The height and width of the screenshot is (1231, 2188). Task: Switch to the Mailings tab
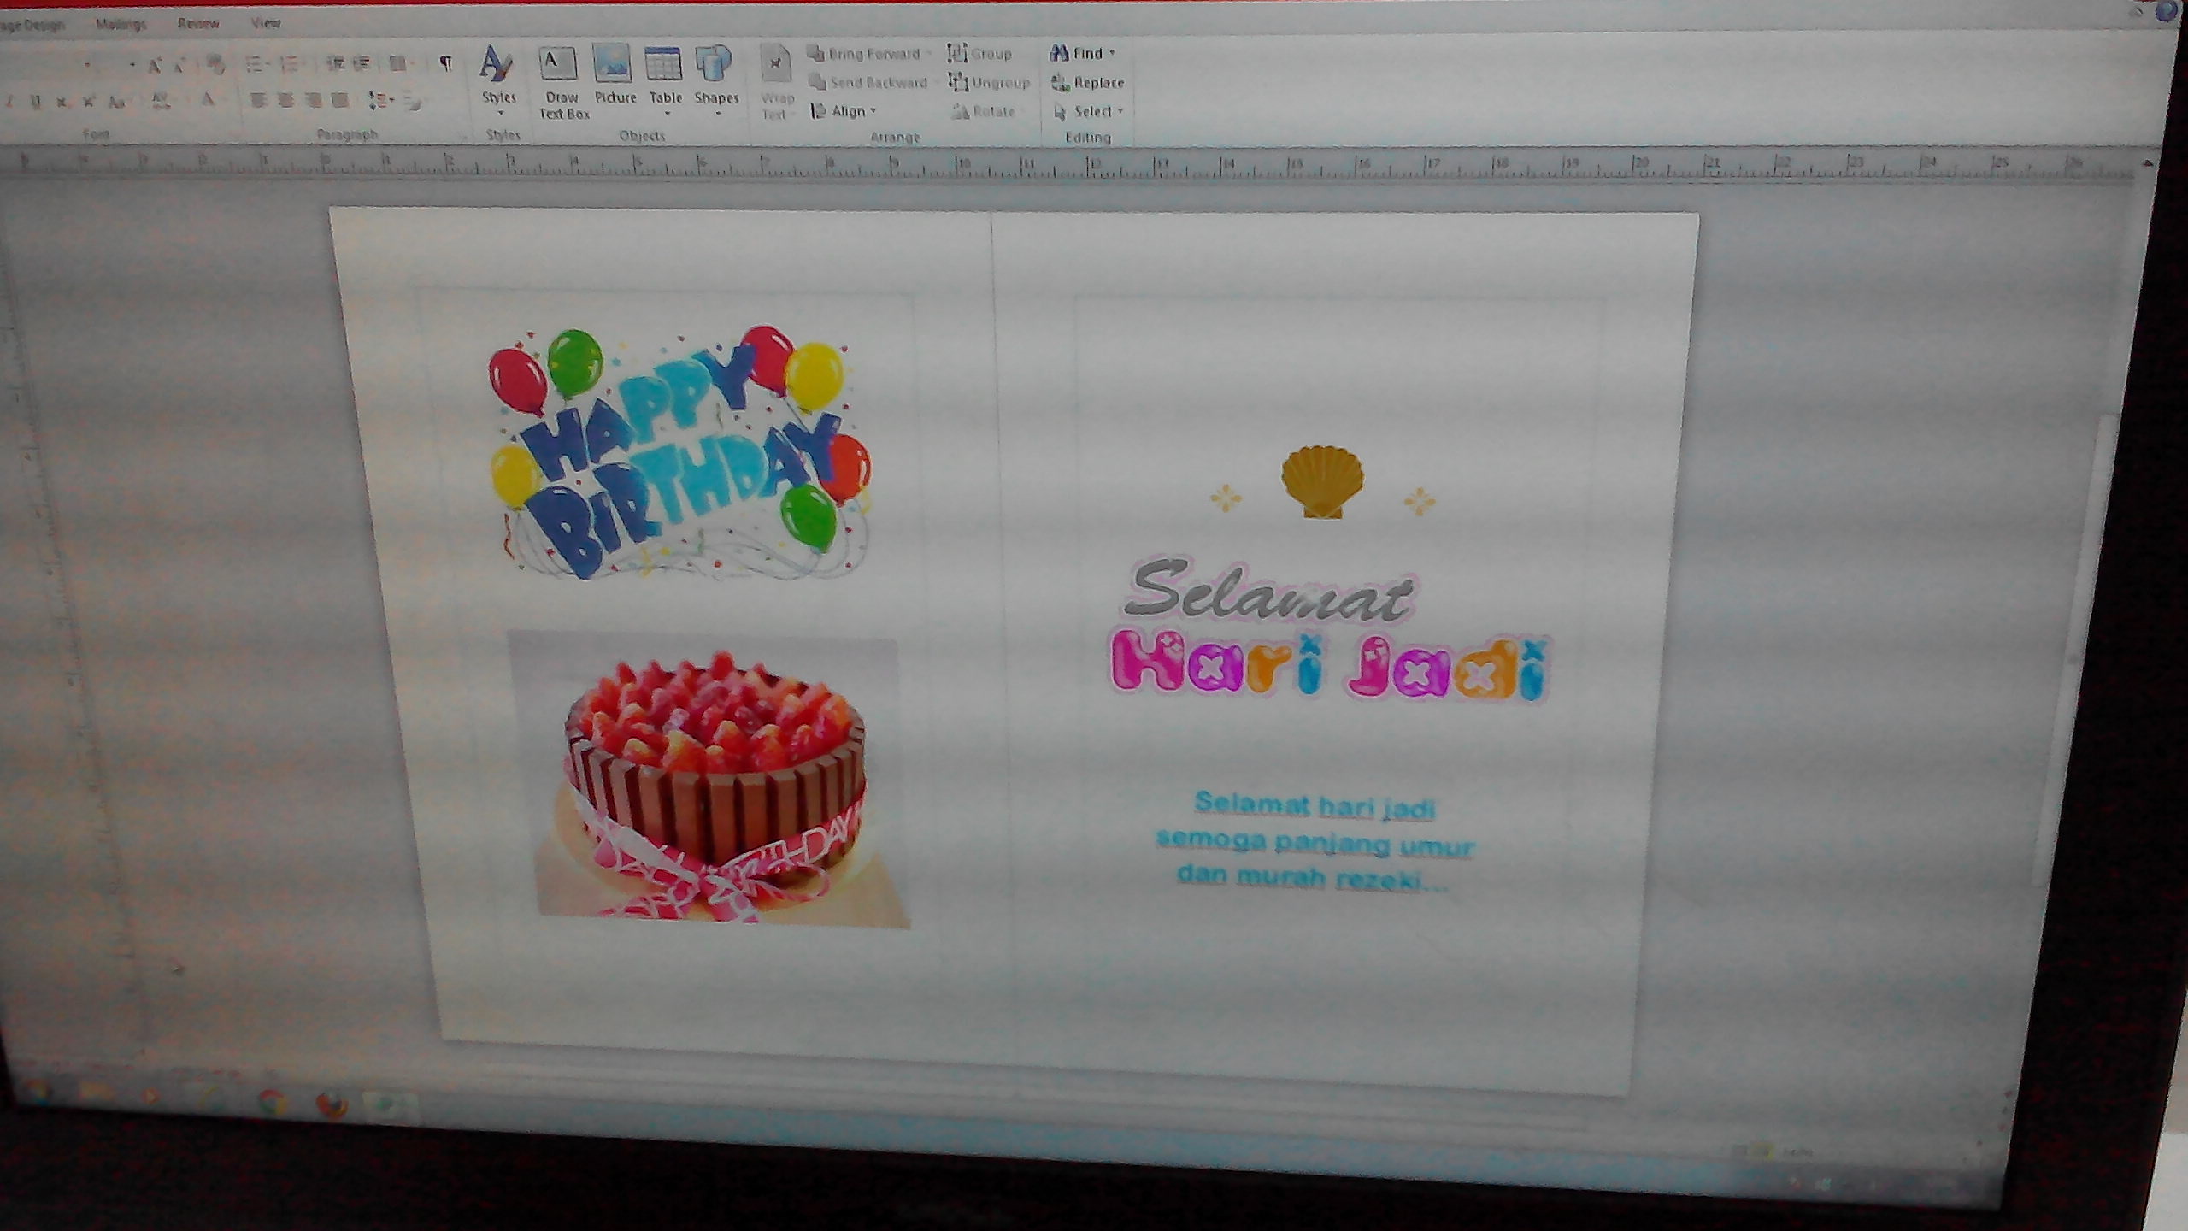(121, 24)
